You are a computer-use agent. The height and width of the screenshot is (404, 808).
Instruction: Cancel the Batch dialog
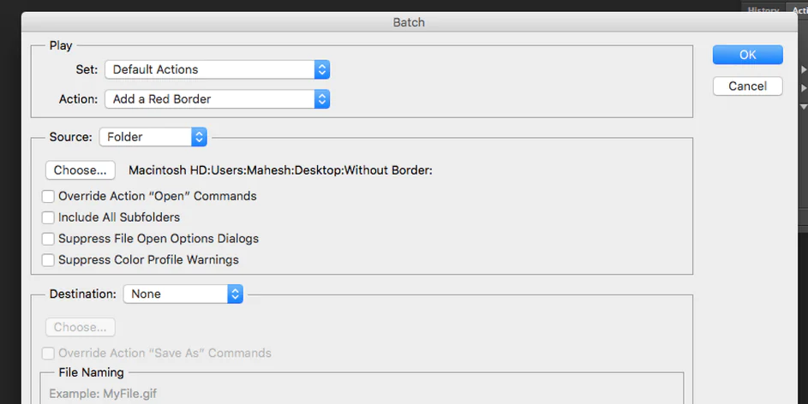coord(747,86)
